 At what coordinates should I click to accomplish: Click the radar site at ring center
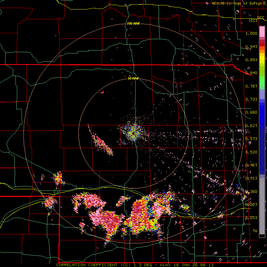pos(133,134)
